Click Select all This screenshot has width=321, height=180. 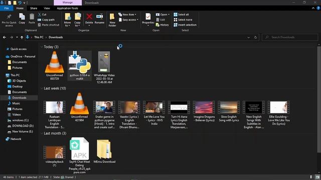pyautogui.click(x=181, y=14)
